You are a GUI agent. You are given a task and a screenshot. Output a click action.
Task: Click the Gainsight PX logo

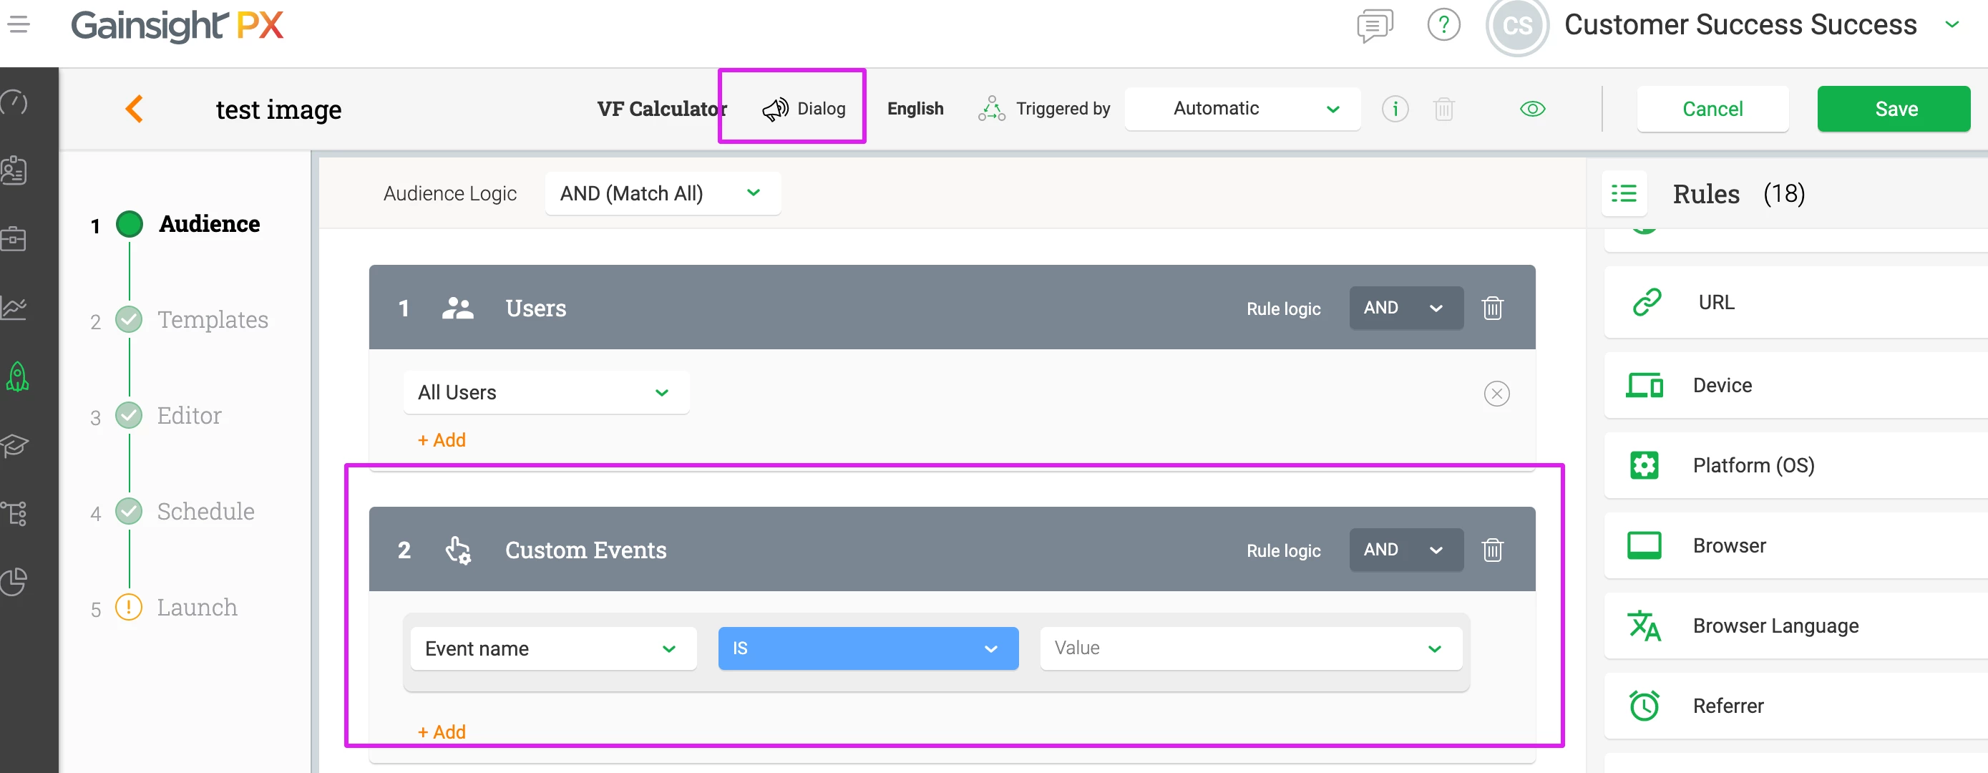point(177,26)
